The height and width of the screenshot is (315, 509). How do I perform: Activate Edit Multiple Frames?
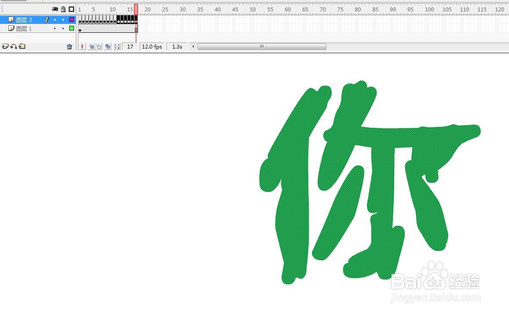107,46
